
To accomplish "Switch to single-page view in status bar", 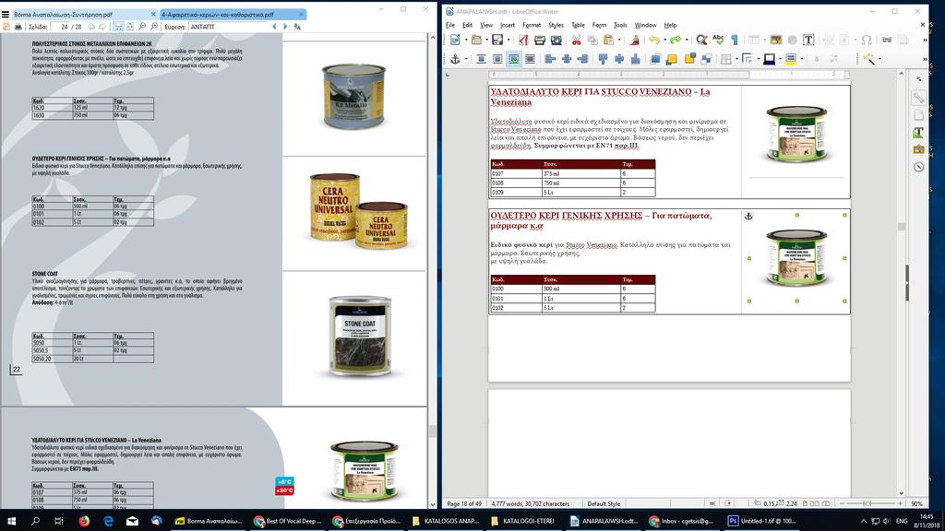I will click(x=803, y=503).
